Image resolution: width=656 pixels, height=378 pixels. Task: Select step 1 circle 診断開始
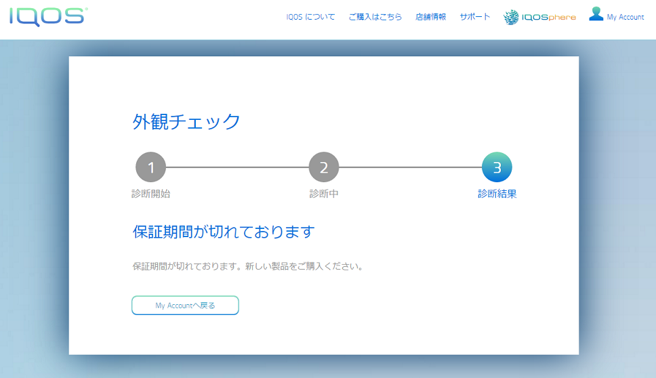(150, 167)
